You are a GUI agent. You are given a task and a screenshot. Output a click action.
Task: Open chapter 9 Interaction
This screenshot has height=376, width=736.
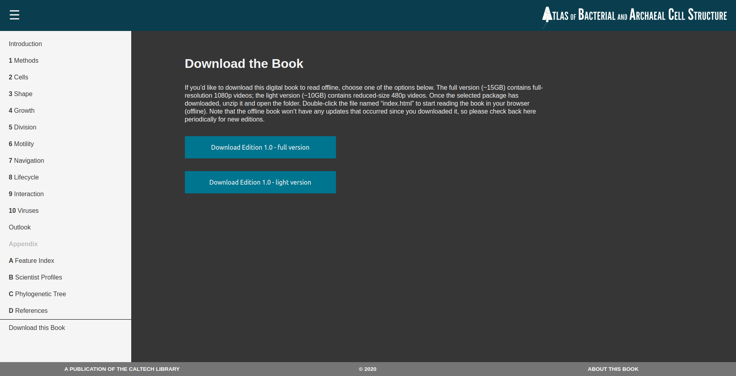pyautogui.click(x=26, y=194)
